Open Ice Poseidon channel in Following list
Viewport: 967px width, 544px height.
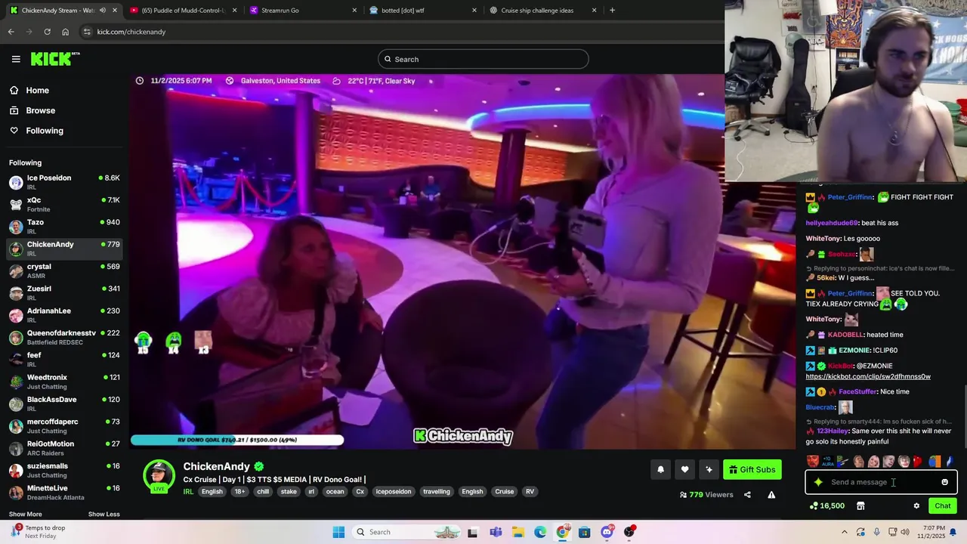[x=64, y=182]
